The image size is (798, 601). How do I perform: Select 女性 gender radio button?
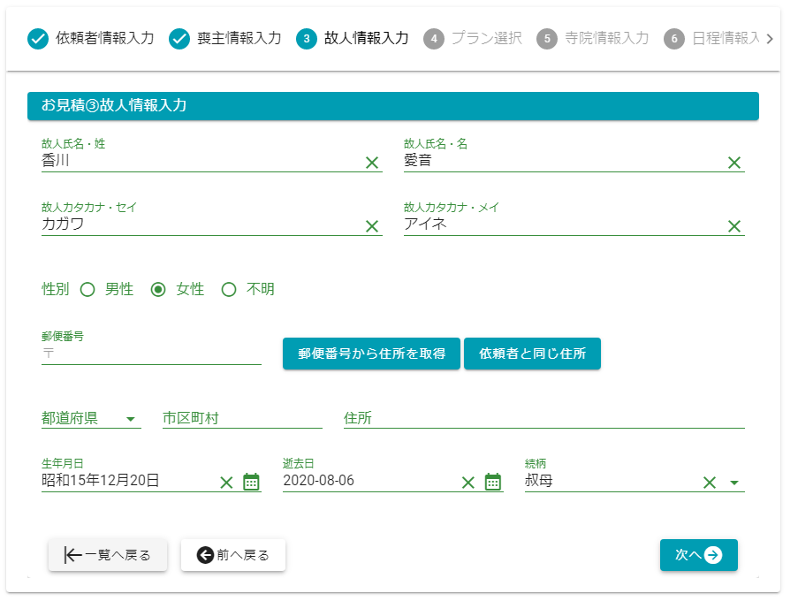coord(158,289)
